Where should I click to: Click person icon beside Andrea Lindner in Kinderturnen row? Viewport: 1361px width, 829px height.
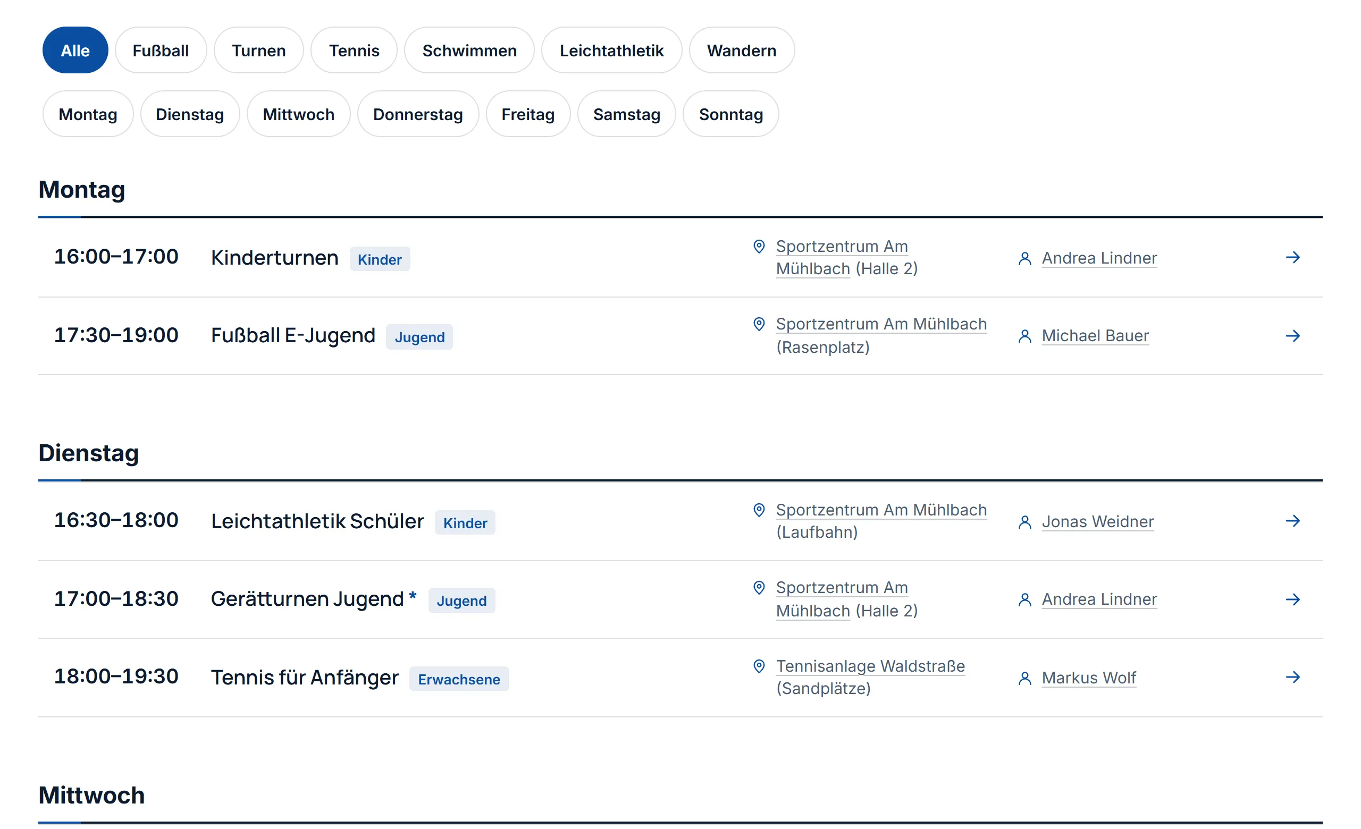pos(1024,258)
